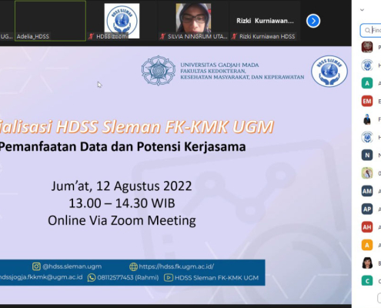The width and height of the screenshot is (381, 308).
Task: Select the AM participant avatar
Action: coord(367,191)
